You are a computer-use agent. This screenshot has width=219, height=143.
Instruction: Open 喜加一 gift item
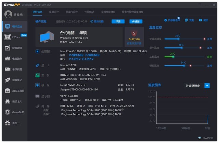coord(15,123)
